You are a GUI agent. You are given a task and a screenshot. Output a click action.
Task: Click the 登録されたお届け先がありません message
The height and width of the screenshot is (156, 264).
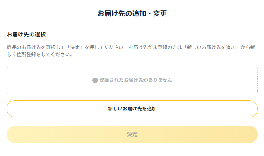pos(135,80)
